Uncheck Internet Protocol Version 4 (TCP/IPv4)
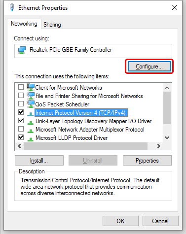The image size is (186, 234). point(21,112)
